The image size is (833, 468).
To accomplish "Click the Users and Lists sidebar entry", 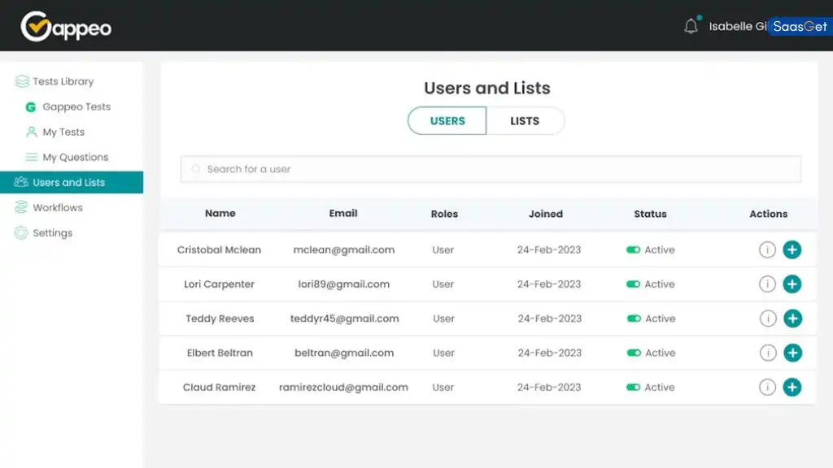I will 68,182.
